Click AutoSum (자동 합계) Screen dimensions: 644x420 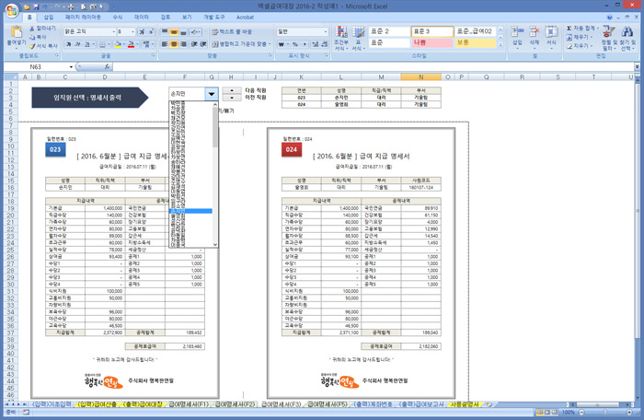581,28
